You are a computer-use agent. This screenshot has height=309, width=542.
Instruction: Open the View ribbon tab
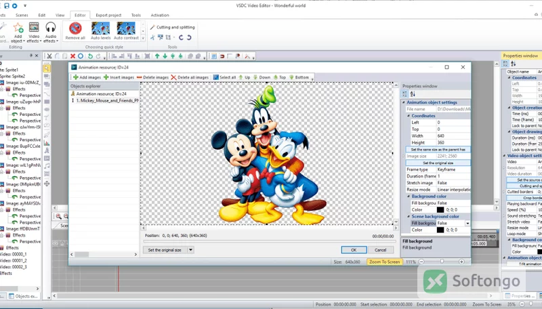tap(60, 15)
